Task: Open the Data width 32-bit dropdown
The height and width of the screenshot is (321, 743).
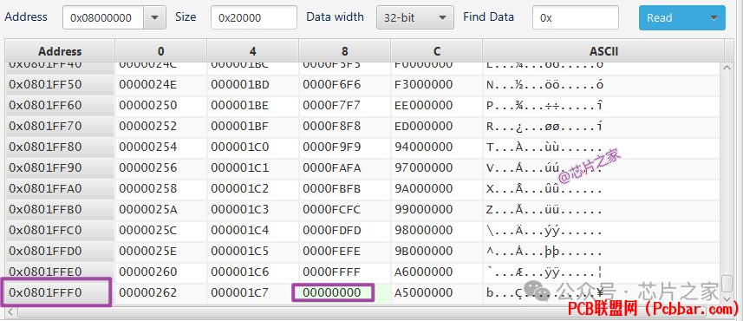Action: pos(415,17)
